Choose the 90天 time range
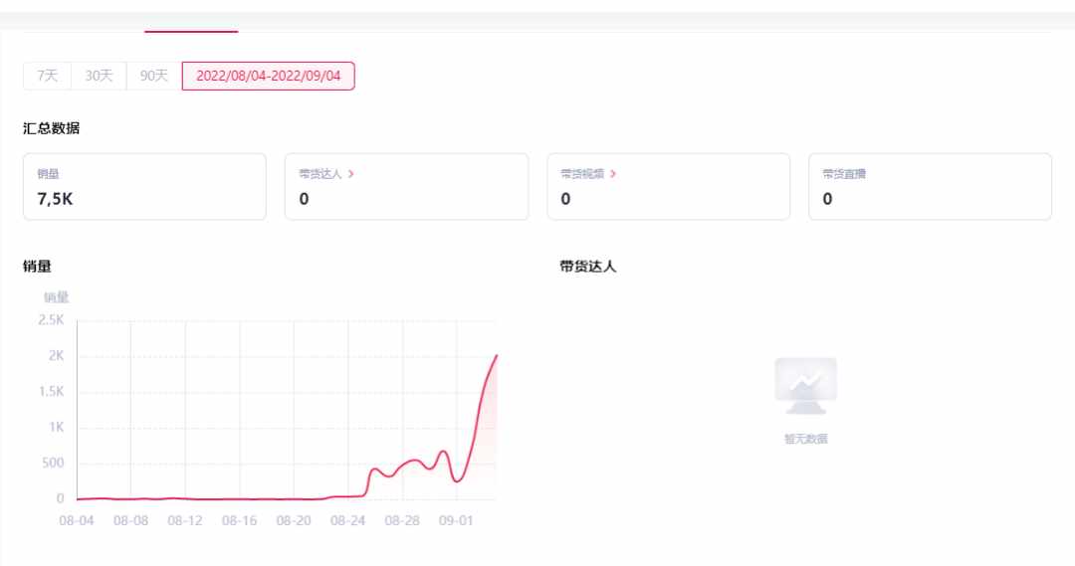The image size is (1075, 566). point(153,76)
